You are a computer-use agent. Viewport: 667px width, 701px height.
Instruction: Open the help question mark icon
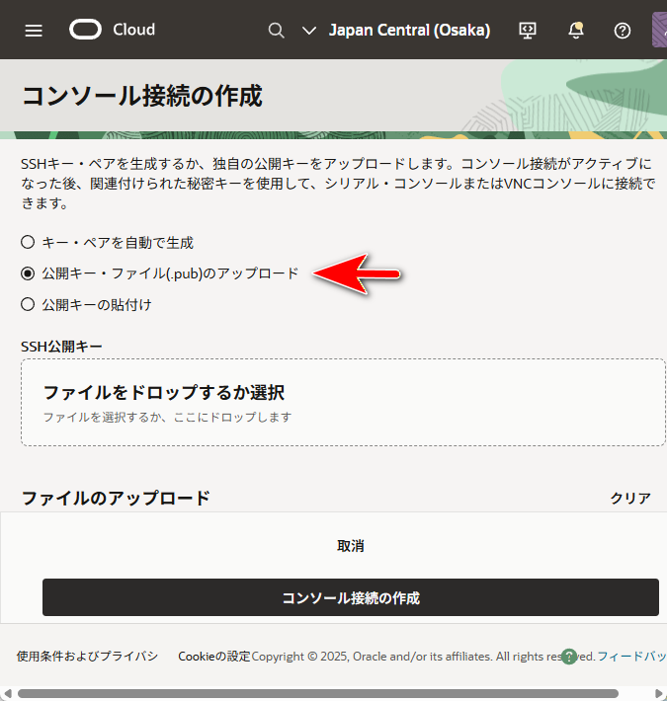623,30
